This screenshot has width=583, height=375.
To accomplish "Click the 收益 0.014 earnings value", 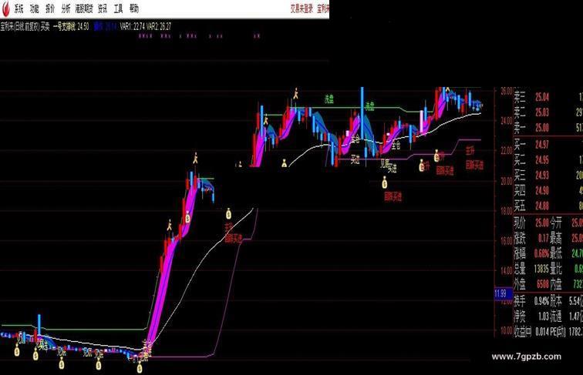I will (541, 331).
